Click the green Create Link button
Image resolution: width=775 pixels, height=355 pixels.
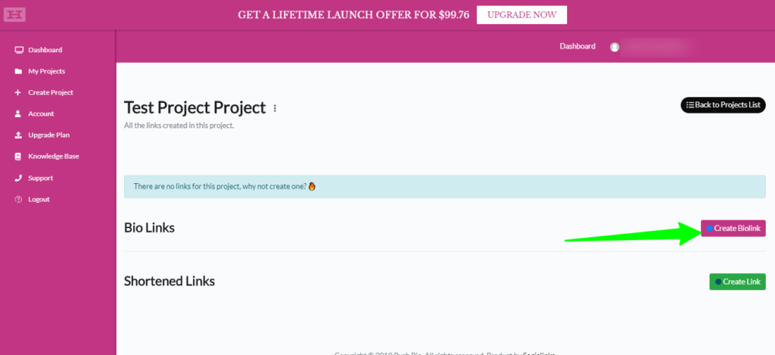point(737,282)
